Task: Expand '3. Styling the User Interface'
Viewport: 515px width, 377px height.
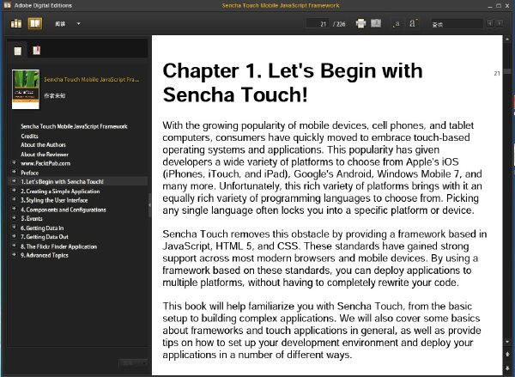Action: click(14, 199)
